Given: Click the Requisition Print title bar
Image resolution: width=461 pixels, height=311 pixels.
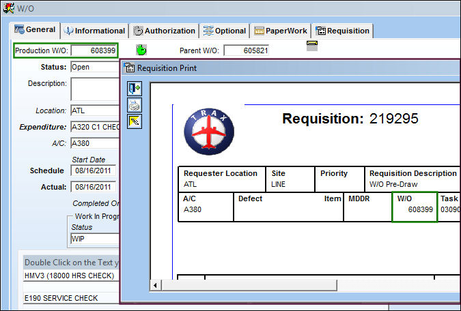Looking at the screenshot, I should coord(291,68).
